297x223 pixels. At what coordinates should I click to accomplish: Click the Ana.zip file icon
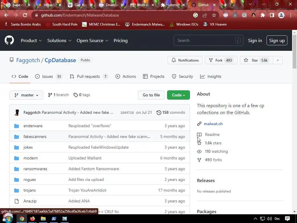click(x=17, y=201)
